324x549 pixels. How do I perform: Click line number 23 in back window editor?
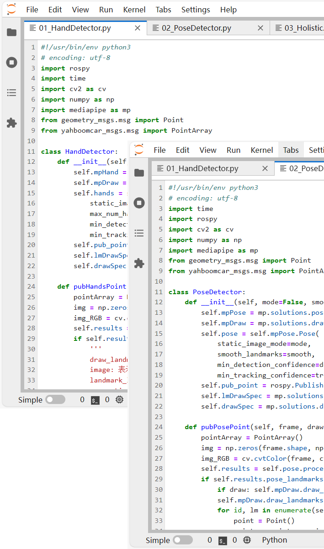31,276
